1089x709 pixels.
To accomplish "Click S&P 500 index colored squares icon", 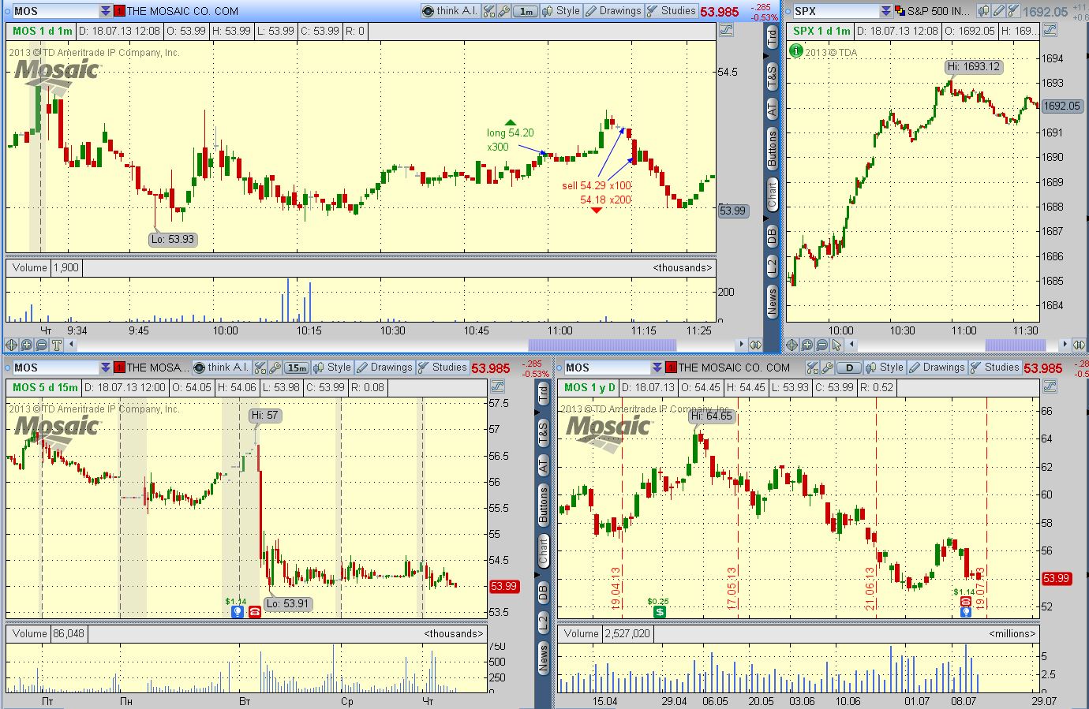I will [x=900, y=11].
